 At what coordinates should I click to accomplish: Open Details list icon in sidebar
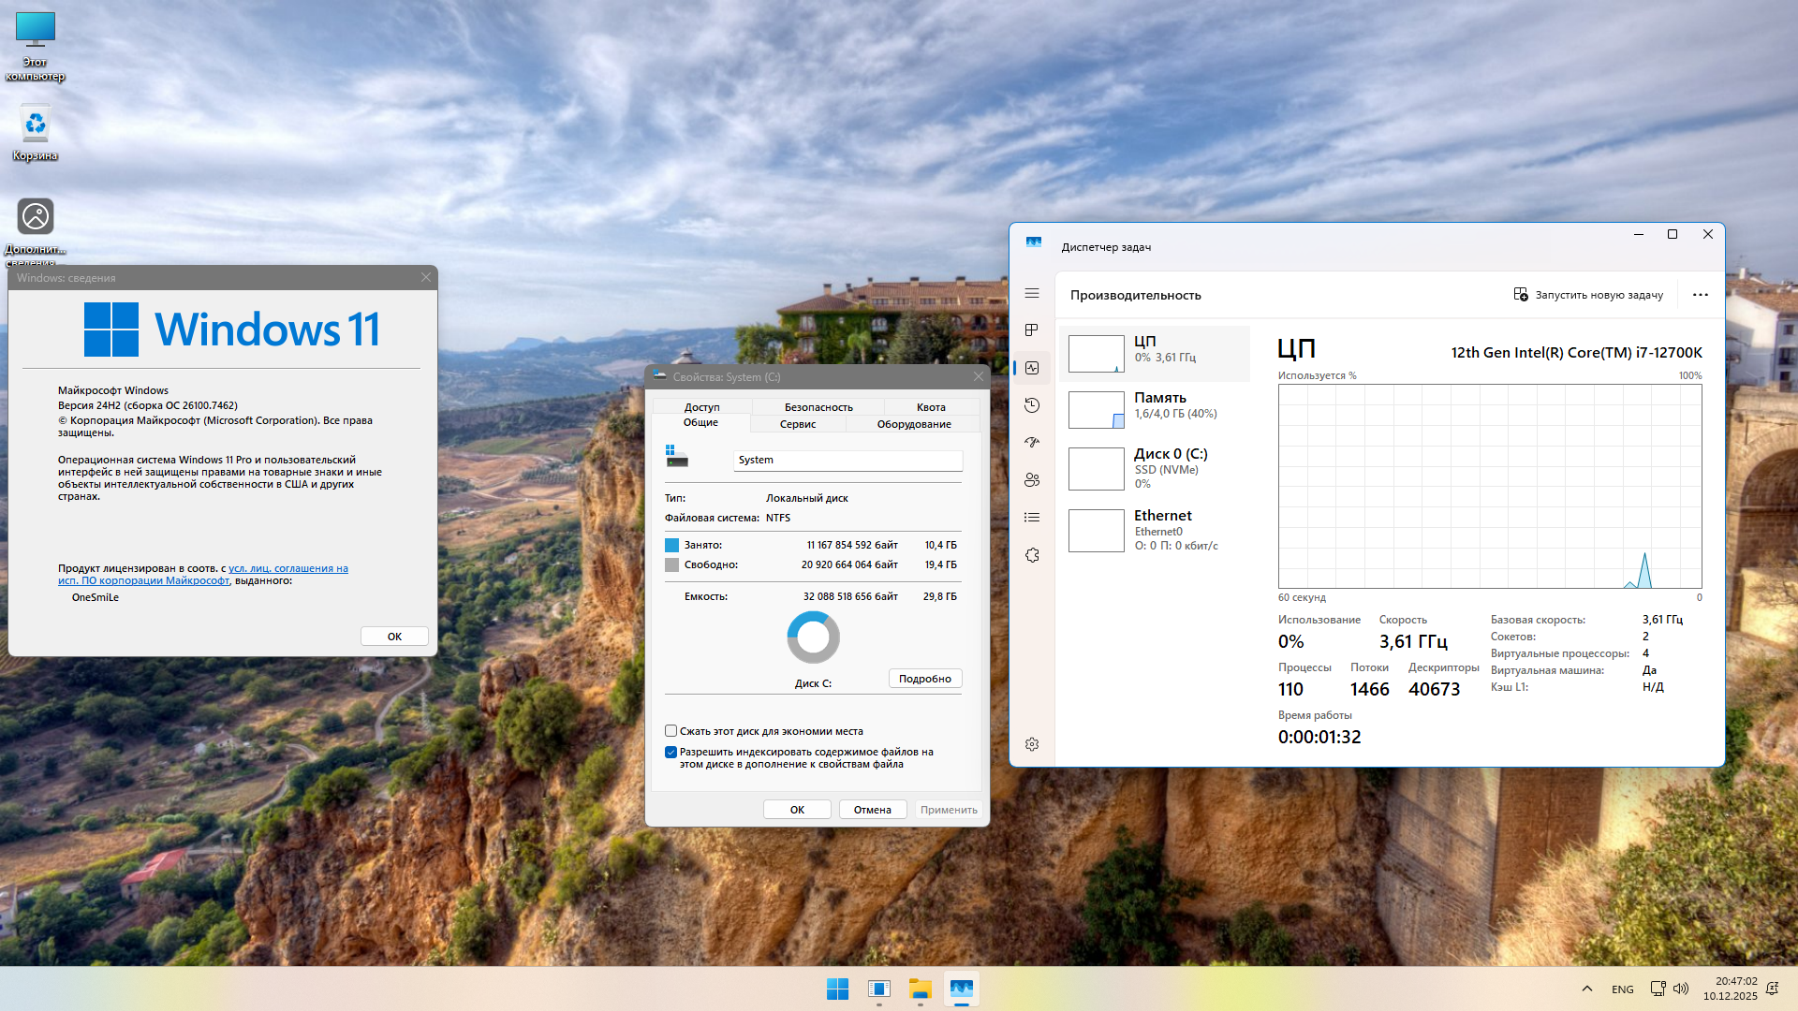click(1032, 518)
